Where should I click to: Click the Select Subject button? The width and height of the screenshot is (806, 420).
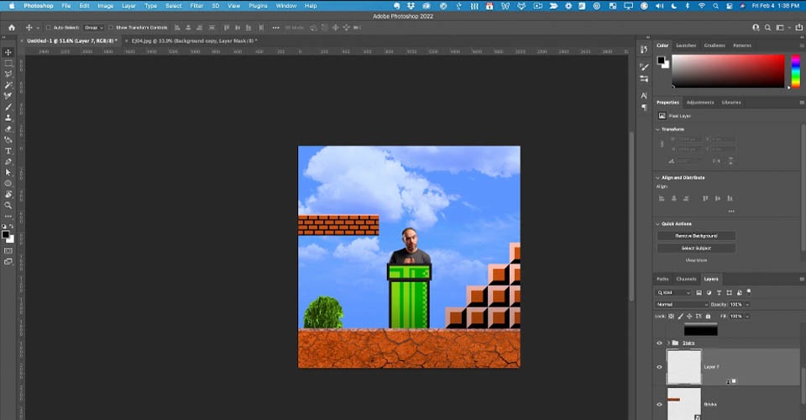[x=696, y=249]
